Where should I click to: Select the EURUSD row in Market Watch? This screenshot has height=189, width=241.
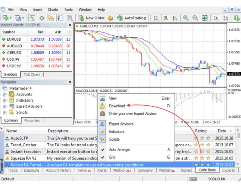pyautogui.click(x=36, y=39)
